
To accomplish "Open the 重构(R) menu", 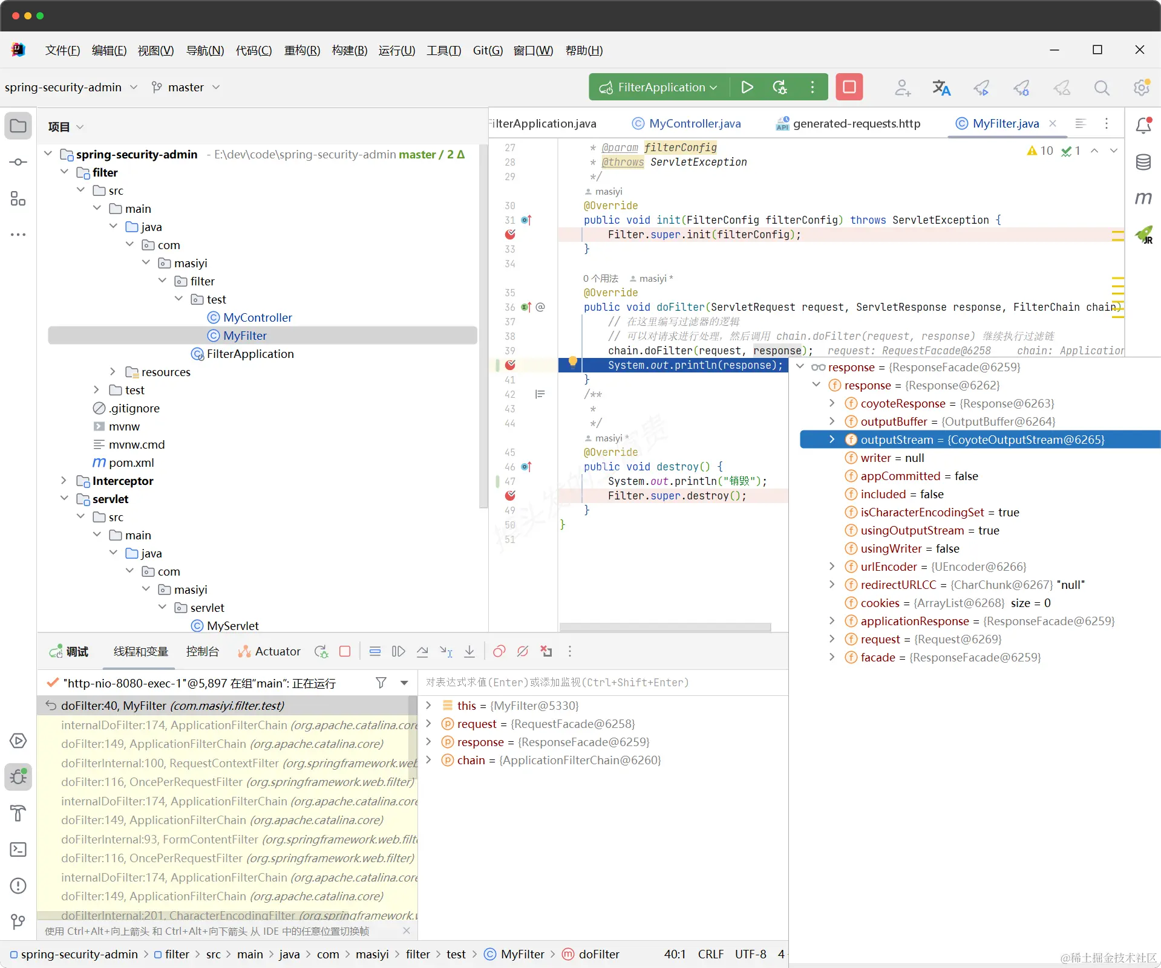I will [x=302, y=50].
